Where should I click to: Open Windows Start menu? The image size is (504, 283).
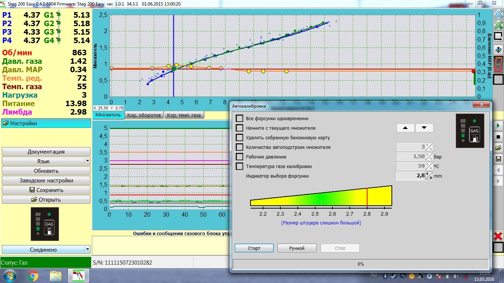pos(9,276)
